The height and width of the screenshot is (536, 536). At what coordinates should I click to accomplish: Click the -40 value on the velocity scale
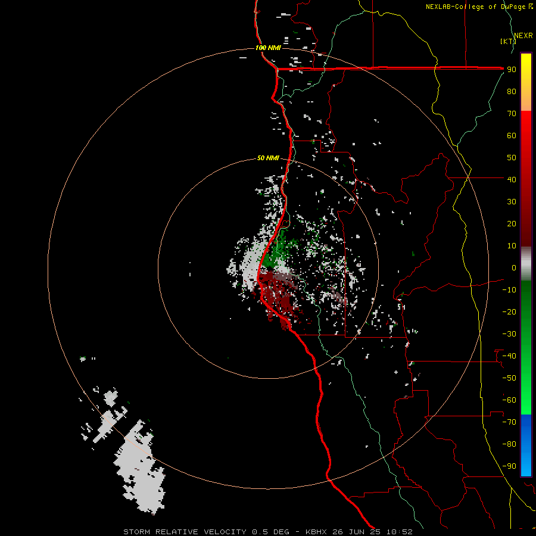coord(509,356)
